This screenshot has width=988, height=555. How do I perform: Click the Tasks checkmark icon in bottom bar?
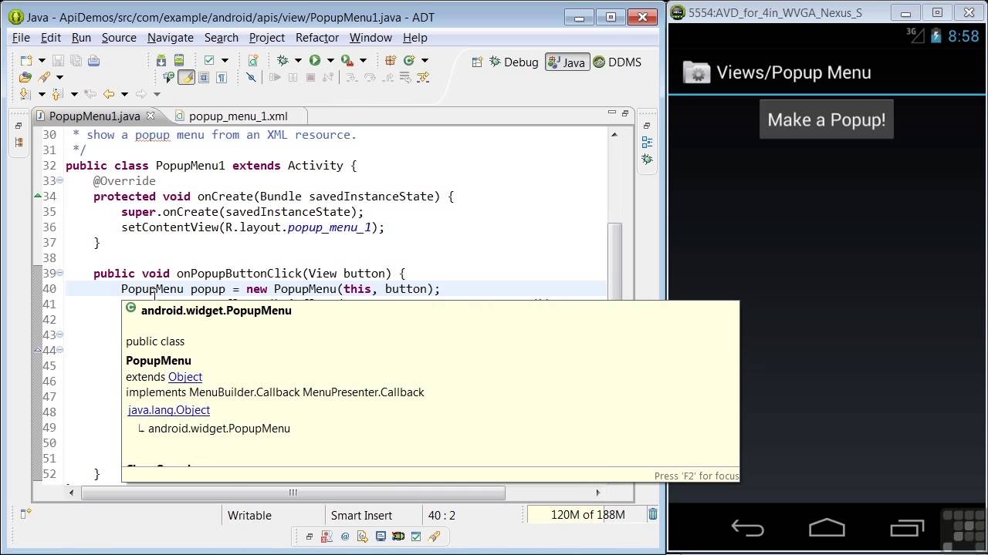click(x=416, y=536)
